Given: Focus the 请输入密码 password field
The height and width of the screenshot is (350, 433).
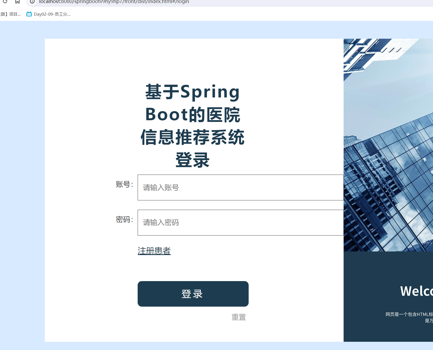Looking at the screenshot, I should tap(240, 223).
